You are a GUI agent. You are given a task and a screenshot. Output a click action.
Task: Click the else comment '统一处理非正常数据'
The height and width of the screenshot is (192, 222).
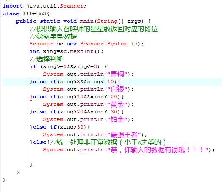[x=108, y=142]
